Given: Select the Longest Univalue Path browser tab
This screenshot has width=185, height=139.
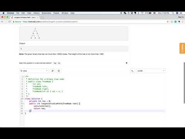Looking at the screenshot, I should pyautogui.click(x=25, y=17).
